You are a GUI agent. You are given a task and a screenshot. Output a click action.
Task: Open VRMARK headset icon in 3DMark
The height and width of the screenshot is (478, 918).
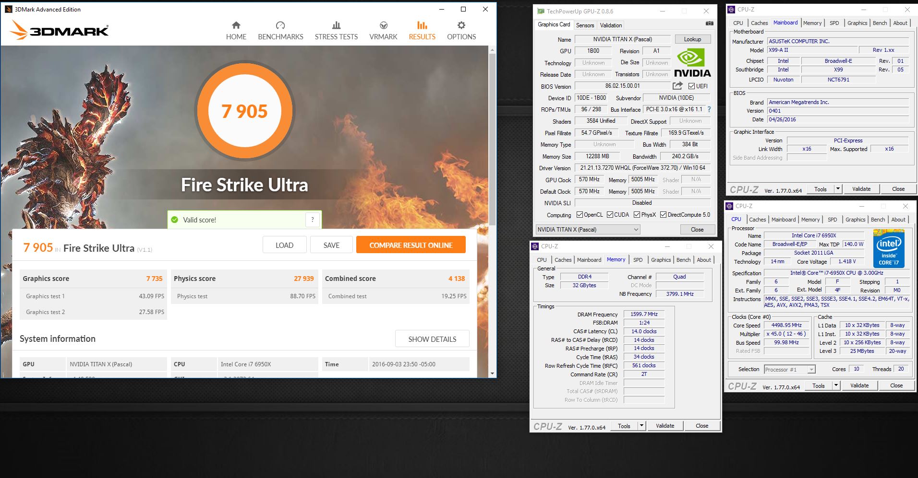(x=383, y=25)
